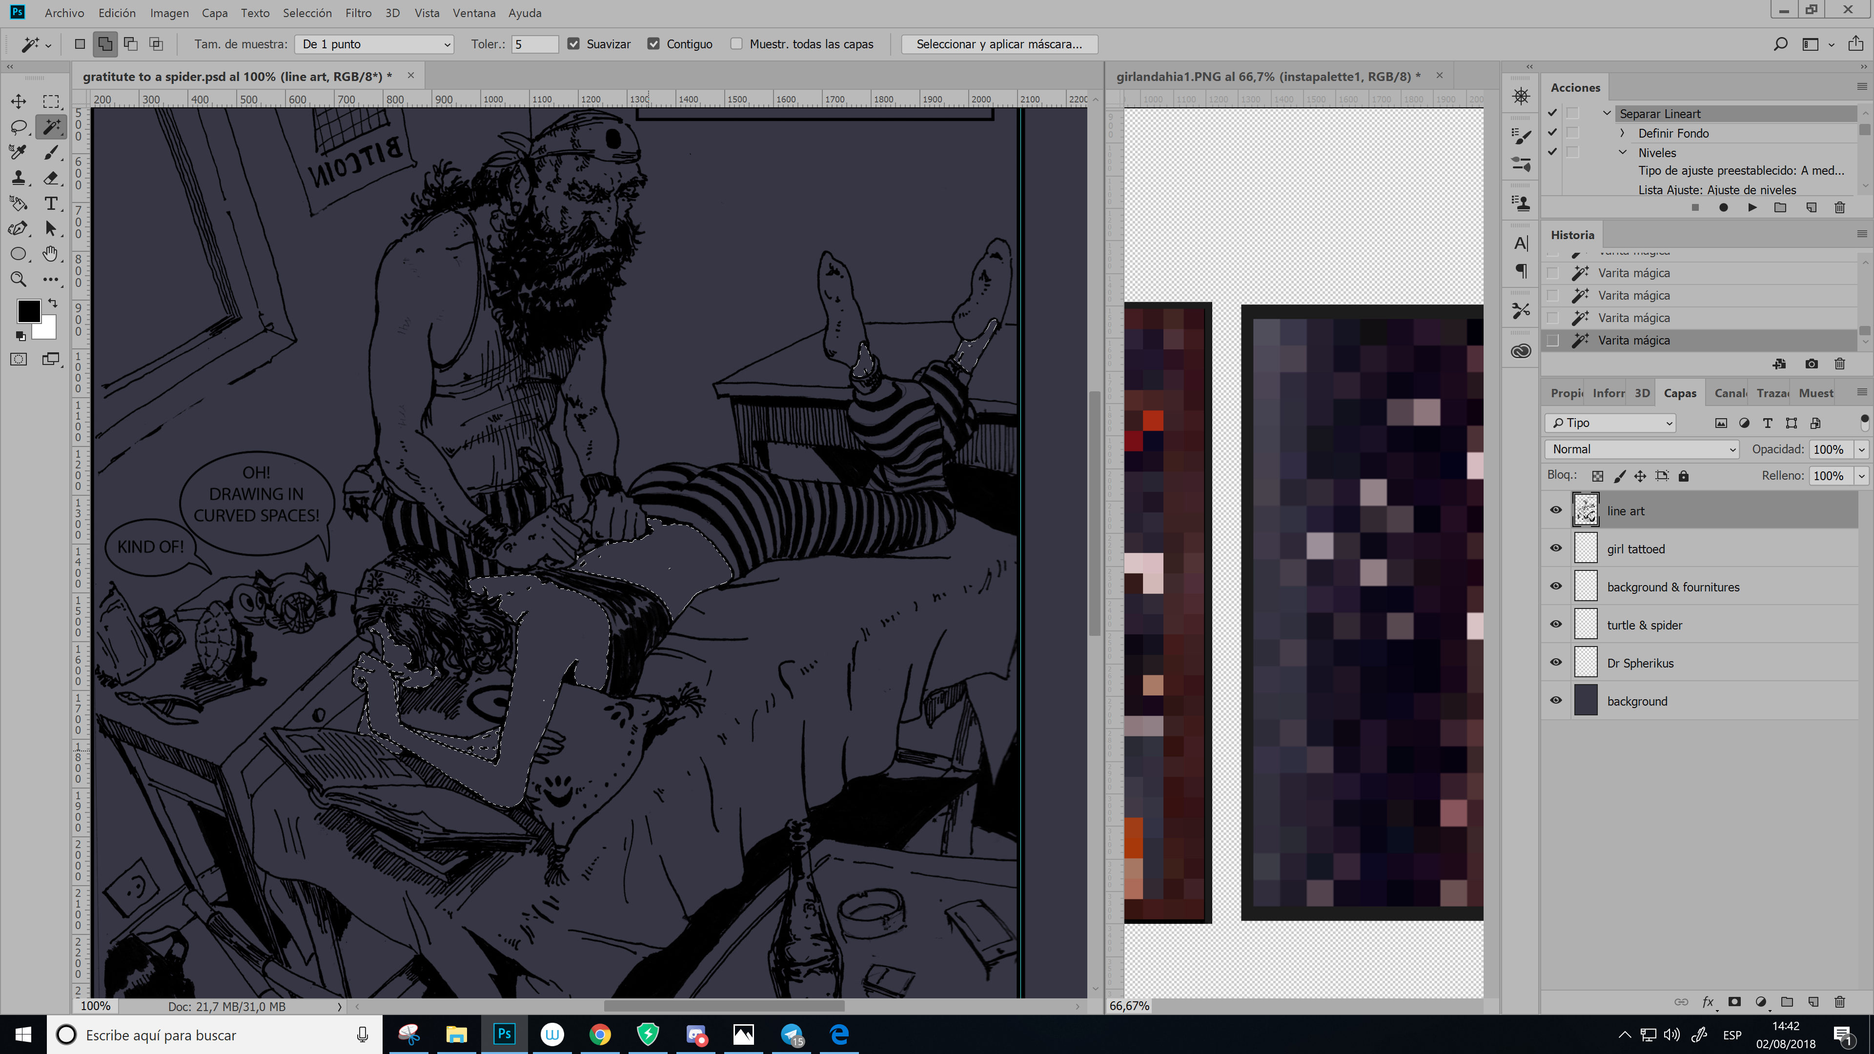1874x1054 pixels.
Task: Open the Tam. de muestra dropdown
Action: click(374, 44)
